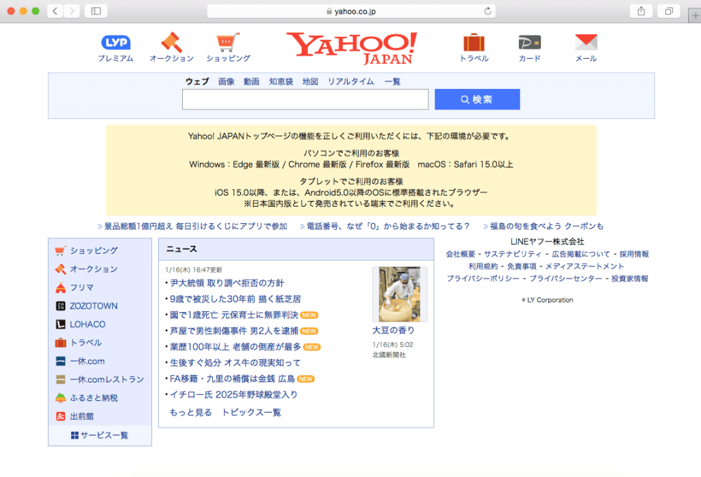Select the 地図 search tab
Image resolution: width=701 pixels, height=477 pixels.
coord(310,81)
